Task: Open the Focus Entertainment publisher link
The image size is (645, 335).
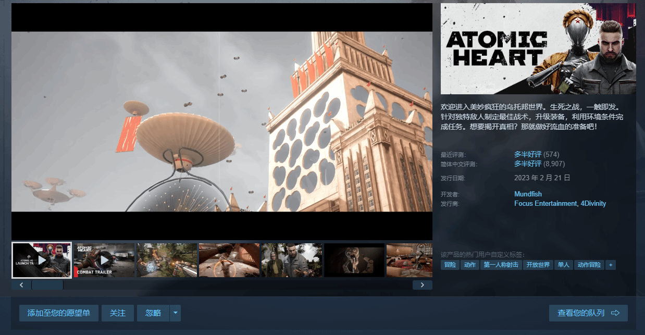Action: tap(545, 204)
